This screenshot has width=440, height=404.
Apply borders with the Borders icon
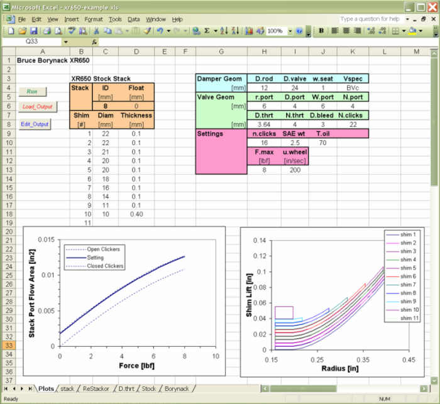pos(395,31)
